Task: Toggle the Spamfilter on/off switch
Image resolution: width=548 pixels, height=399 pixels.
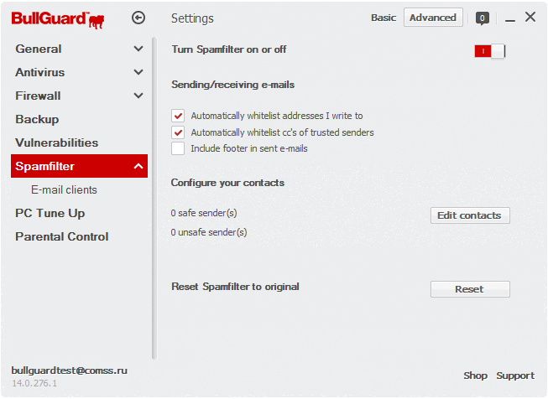Action: 489,51
